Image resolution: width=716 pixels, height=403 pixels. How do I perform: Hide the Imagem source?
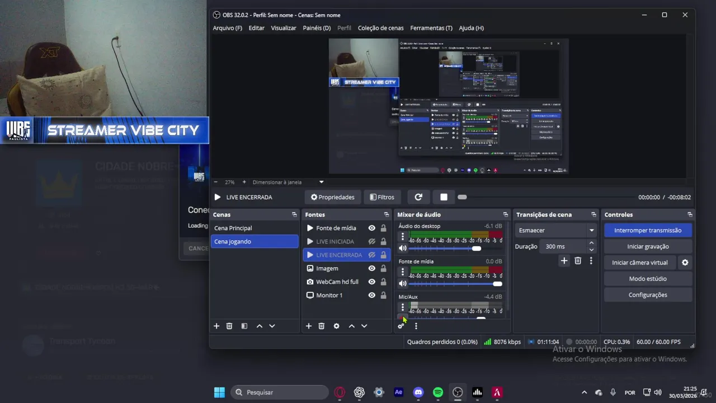tap(371, 268)
